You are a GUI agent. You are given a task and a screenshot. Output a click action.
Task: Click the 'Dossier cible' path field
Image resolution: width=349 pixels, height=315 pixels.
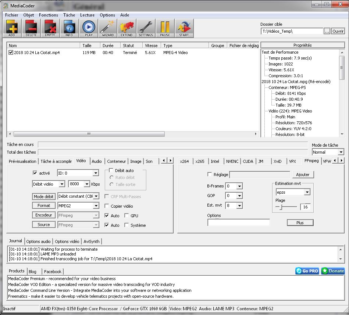click(x=292, y=32)
